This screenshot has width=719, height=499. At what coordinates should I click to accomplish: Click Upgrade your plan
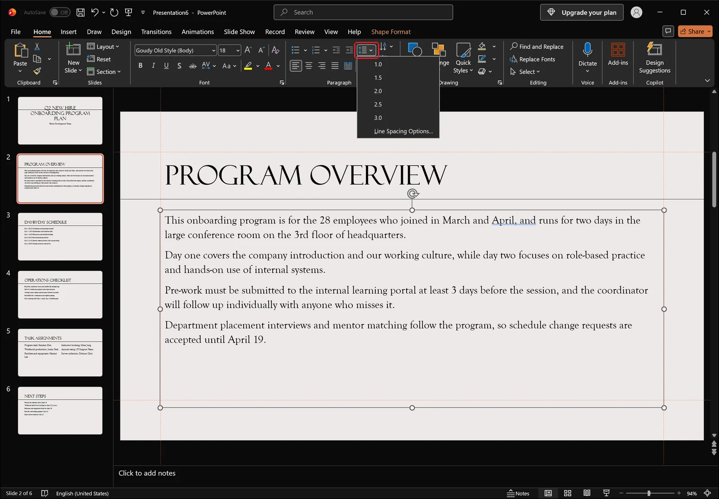click(x=581, y=13)
